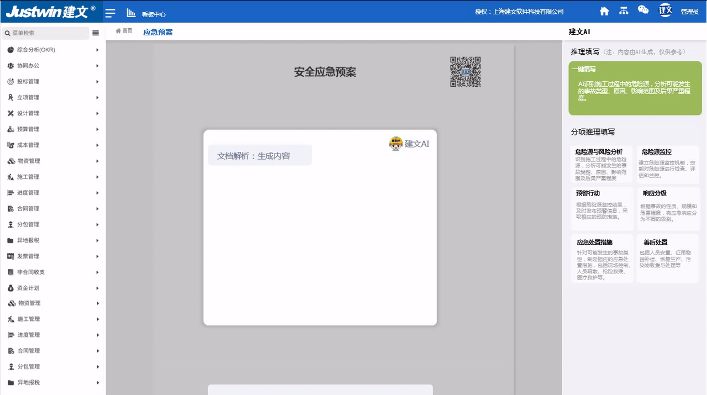Open the organization chart icon in header
The image size is (707, 395).
[624, 11]
